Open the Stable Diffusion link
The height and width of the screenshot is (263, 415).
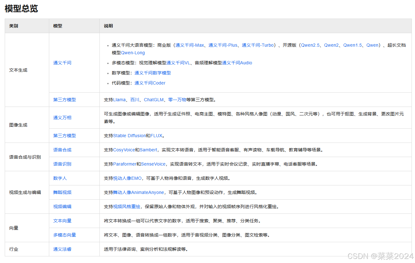point(129,136)
